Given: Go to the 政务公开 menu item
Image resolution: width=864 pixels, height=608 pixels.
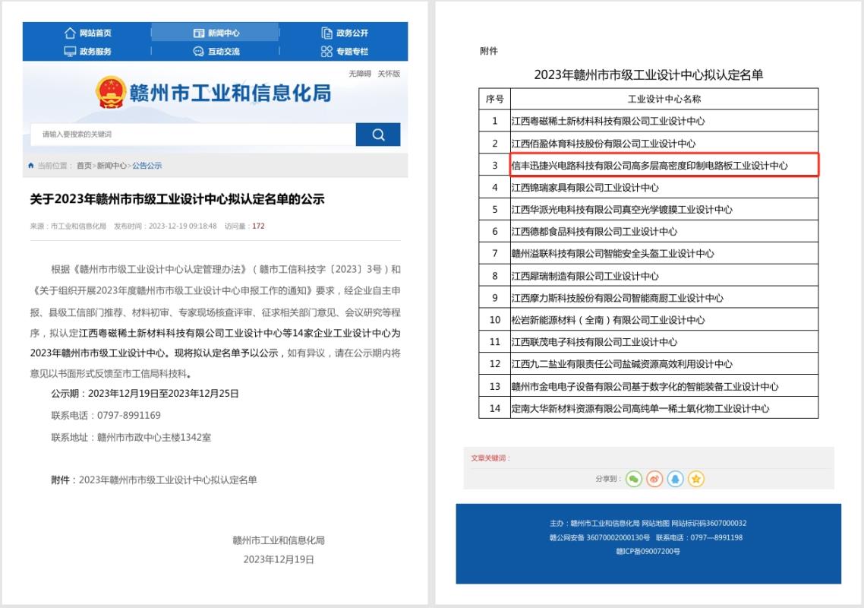Looking at the screenshot, I should tap(344, 33).
